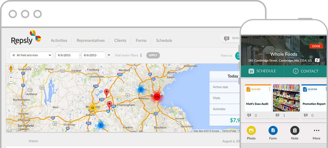Select the Today stats header

pos(225,76)
